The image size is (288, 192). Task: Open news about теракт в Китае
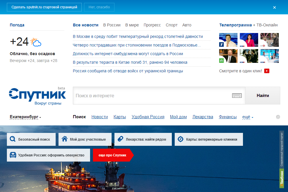(x=130, y=62)
